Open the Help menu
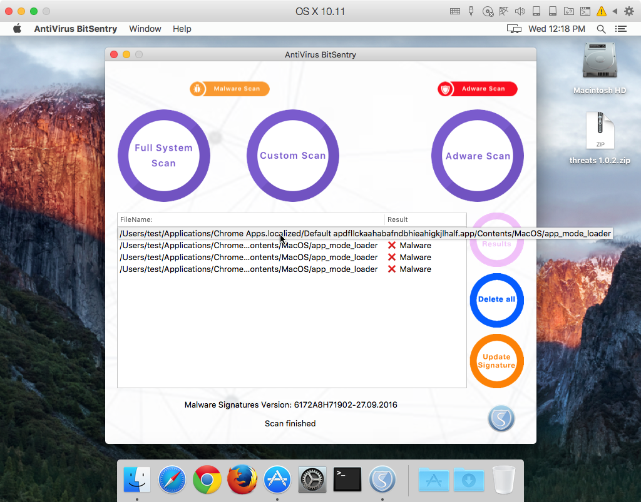The image size is (641, 502). 182,29
